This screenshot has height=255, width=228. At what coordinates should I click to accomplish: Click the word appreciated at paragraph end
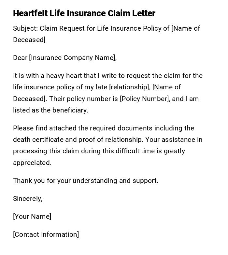coord(32,163)
